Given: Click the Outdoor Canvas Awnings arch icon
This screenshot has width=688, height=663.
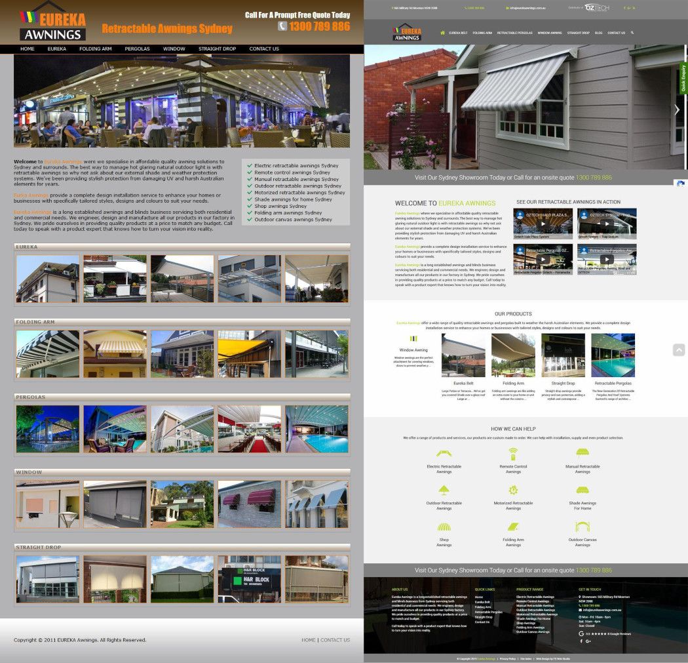Looking at the screenshot, I should [583, 527].
